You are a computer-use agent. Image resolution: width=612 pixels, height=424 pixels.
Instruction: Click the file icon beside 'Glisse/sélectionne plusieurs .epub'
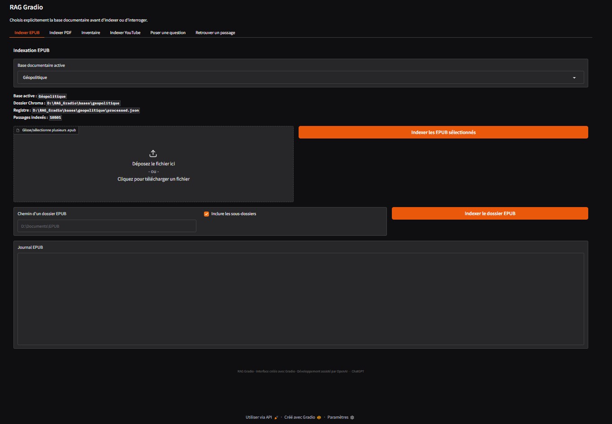click(18, 130)
